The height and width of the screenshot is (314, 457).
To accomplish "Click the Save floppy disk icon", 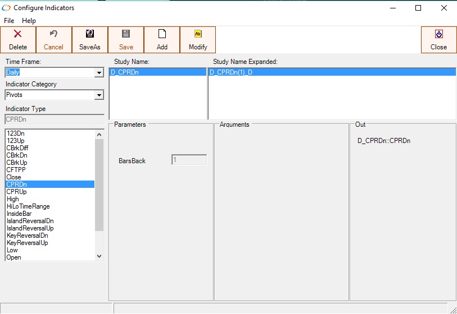I will 126,34.
